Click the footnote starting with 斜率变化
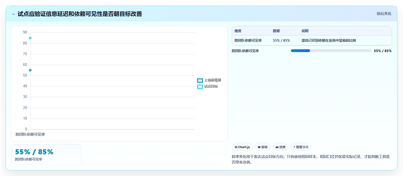 click(311, 159)
